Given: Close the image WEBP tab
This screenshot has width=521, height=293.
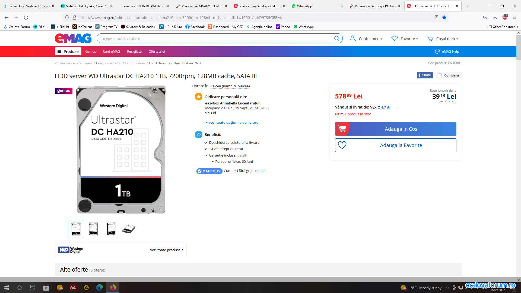Looking at the screenshot, I should tap(168, 6).
